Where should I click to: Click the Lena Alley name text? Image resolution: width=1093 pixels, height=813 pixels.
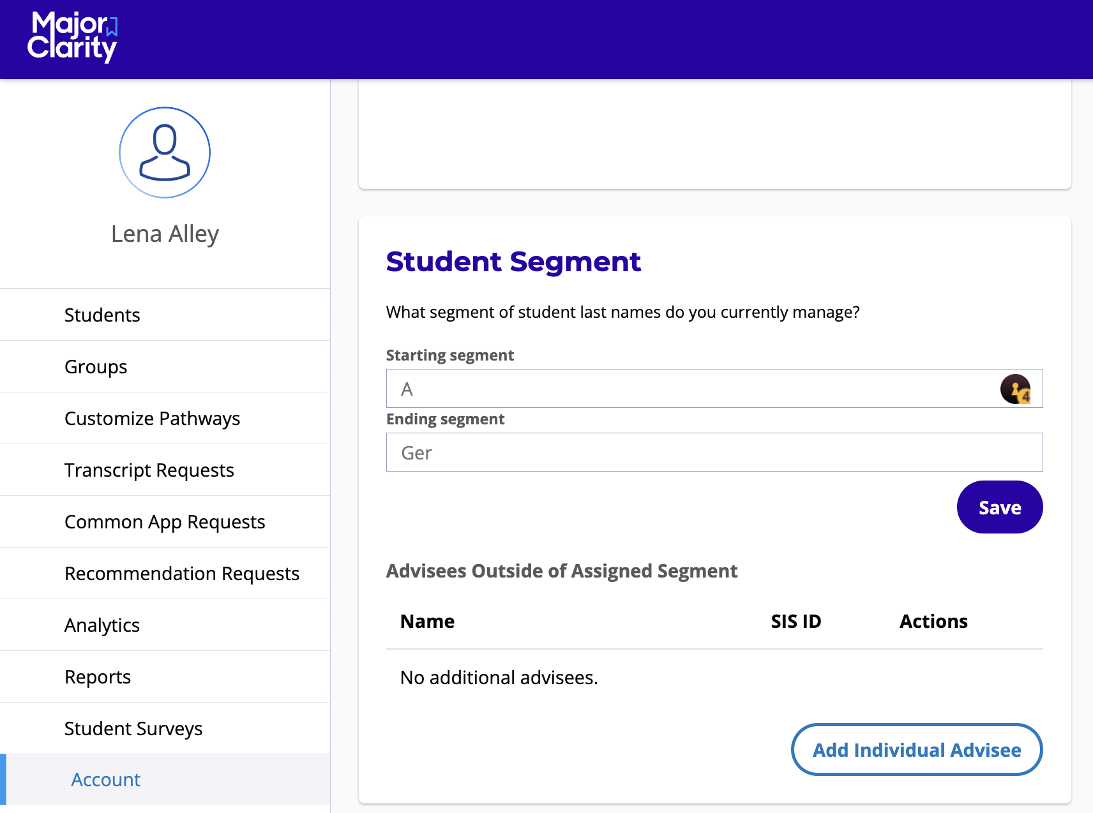pyautogui.click(x=165, y=234)
